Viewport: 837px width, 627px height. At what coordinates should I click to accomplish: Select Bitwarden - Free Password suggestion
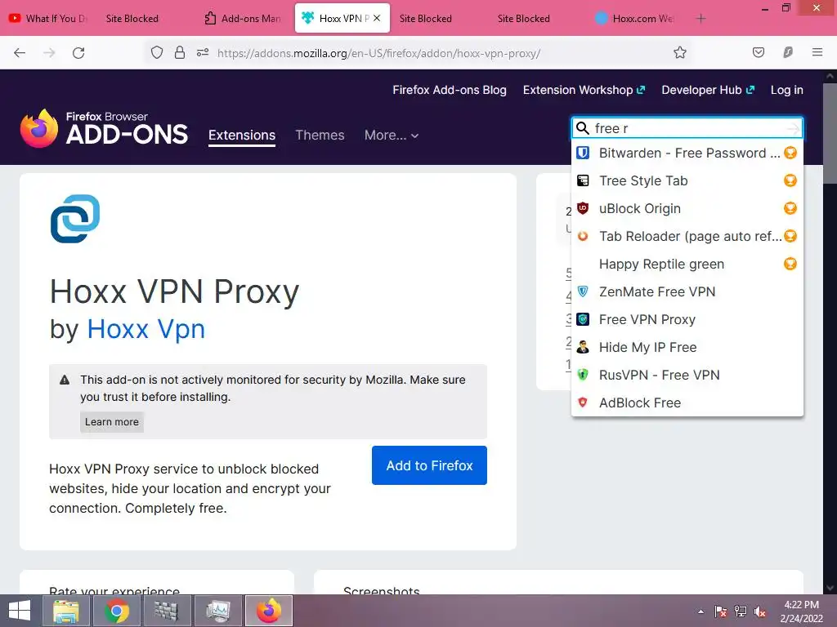point(687,153)
